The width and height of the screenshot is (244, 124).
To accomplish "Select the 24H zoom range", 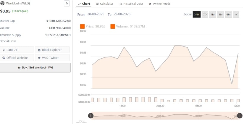I will tap(197, 15).
